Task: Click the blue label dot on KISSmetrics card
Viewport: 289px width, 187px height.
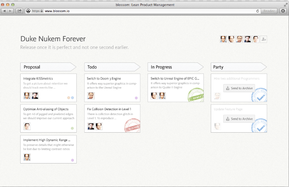Action: (x=73, y=98)
